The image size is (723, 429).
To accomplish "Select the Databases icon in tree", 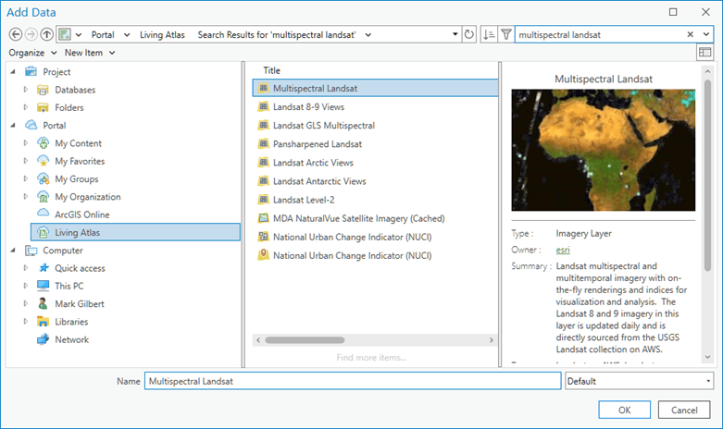I will coord(43,90).
